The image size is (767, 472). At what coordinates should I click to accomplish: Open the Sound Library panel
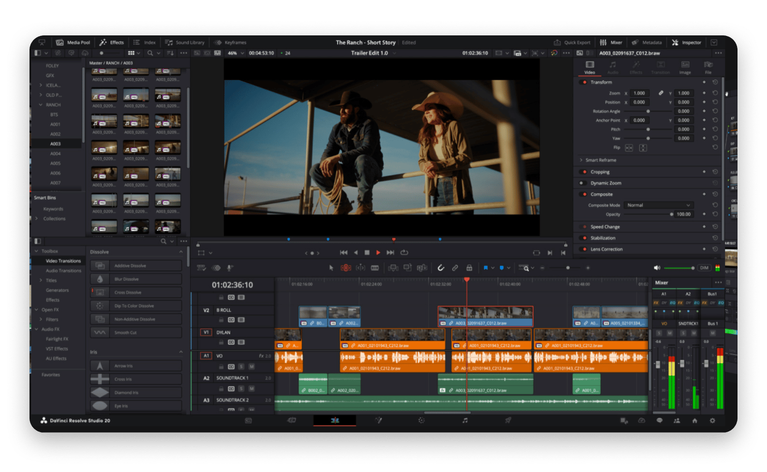pyautogui.click(x=185, y=43)
